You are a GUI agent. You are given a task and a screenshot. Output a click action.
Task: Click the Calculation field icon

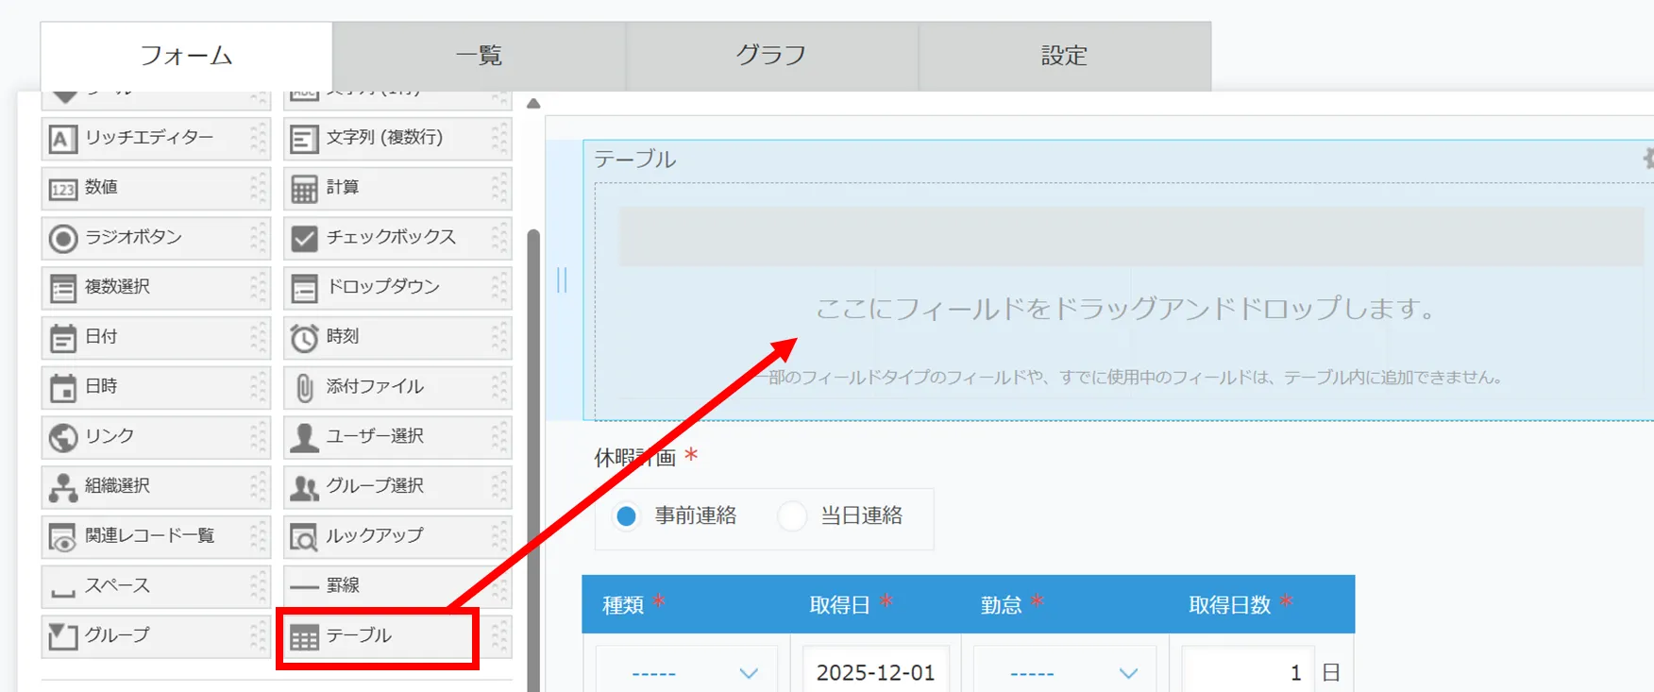point(304,189)
